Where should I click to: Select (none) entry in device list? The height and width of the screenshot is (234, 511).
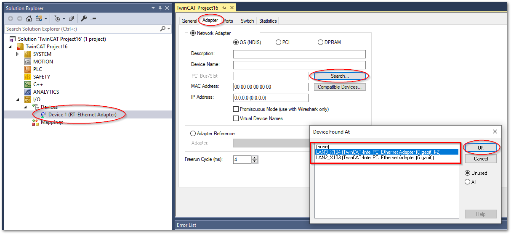387,147
